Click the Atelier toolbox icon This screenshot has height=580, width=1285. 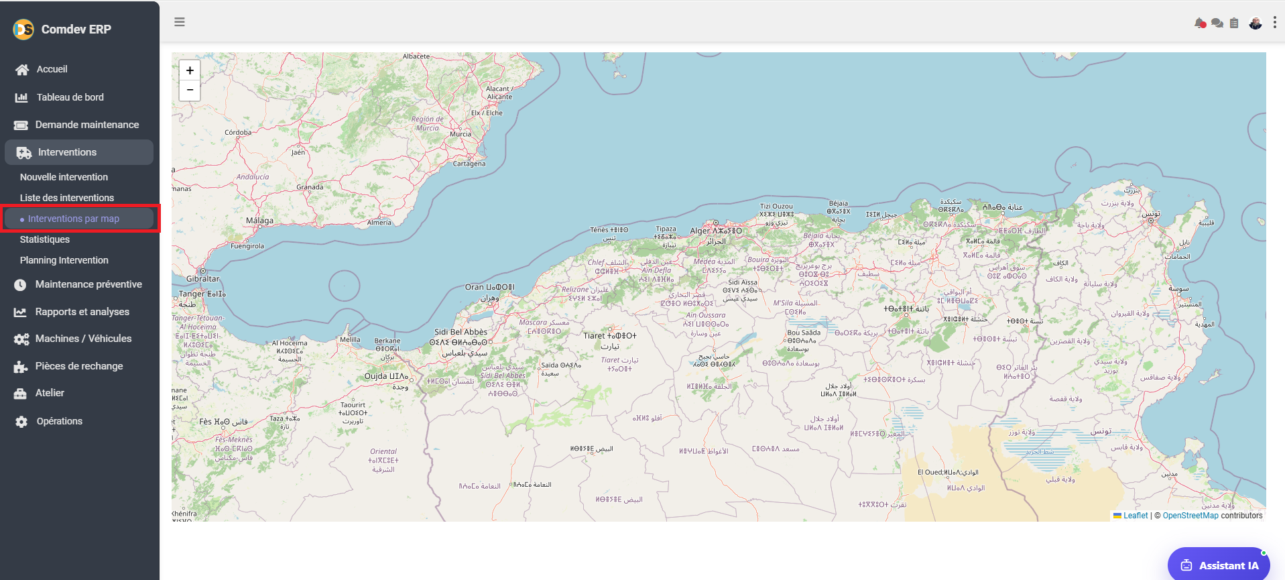(x=20, y=394)
